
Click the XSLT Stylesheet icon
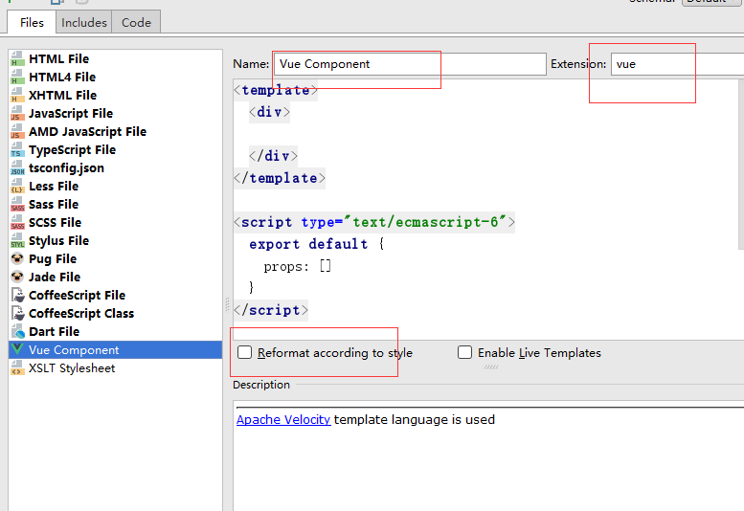[x=17, y=367]
